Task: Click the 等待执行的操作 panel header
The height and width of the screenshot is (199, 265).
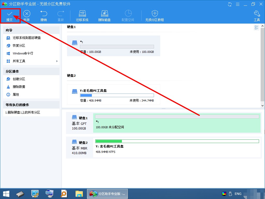Action: click(31, 105)
